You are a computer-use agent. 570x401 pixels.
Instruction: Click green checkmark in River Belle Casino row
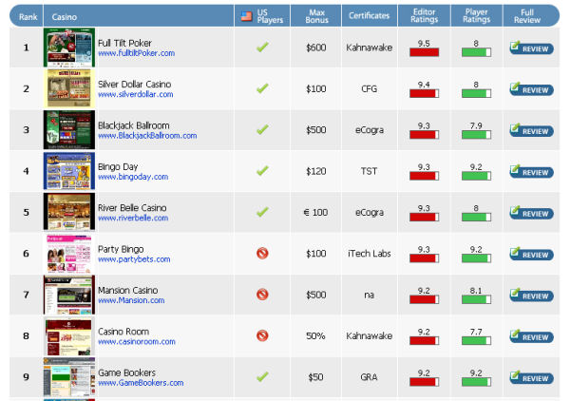pos(262,212)
